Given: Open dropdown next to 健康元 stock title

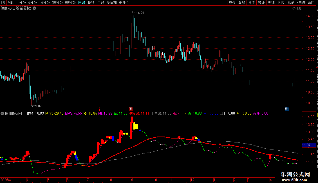Looking at the screenshot, I should pos(35,8).
